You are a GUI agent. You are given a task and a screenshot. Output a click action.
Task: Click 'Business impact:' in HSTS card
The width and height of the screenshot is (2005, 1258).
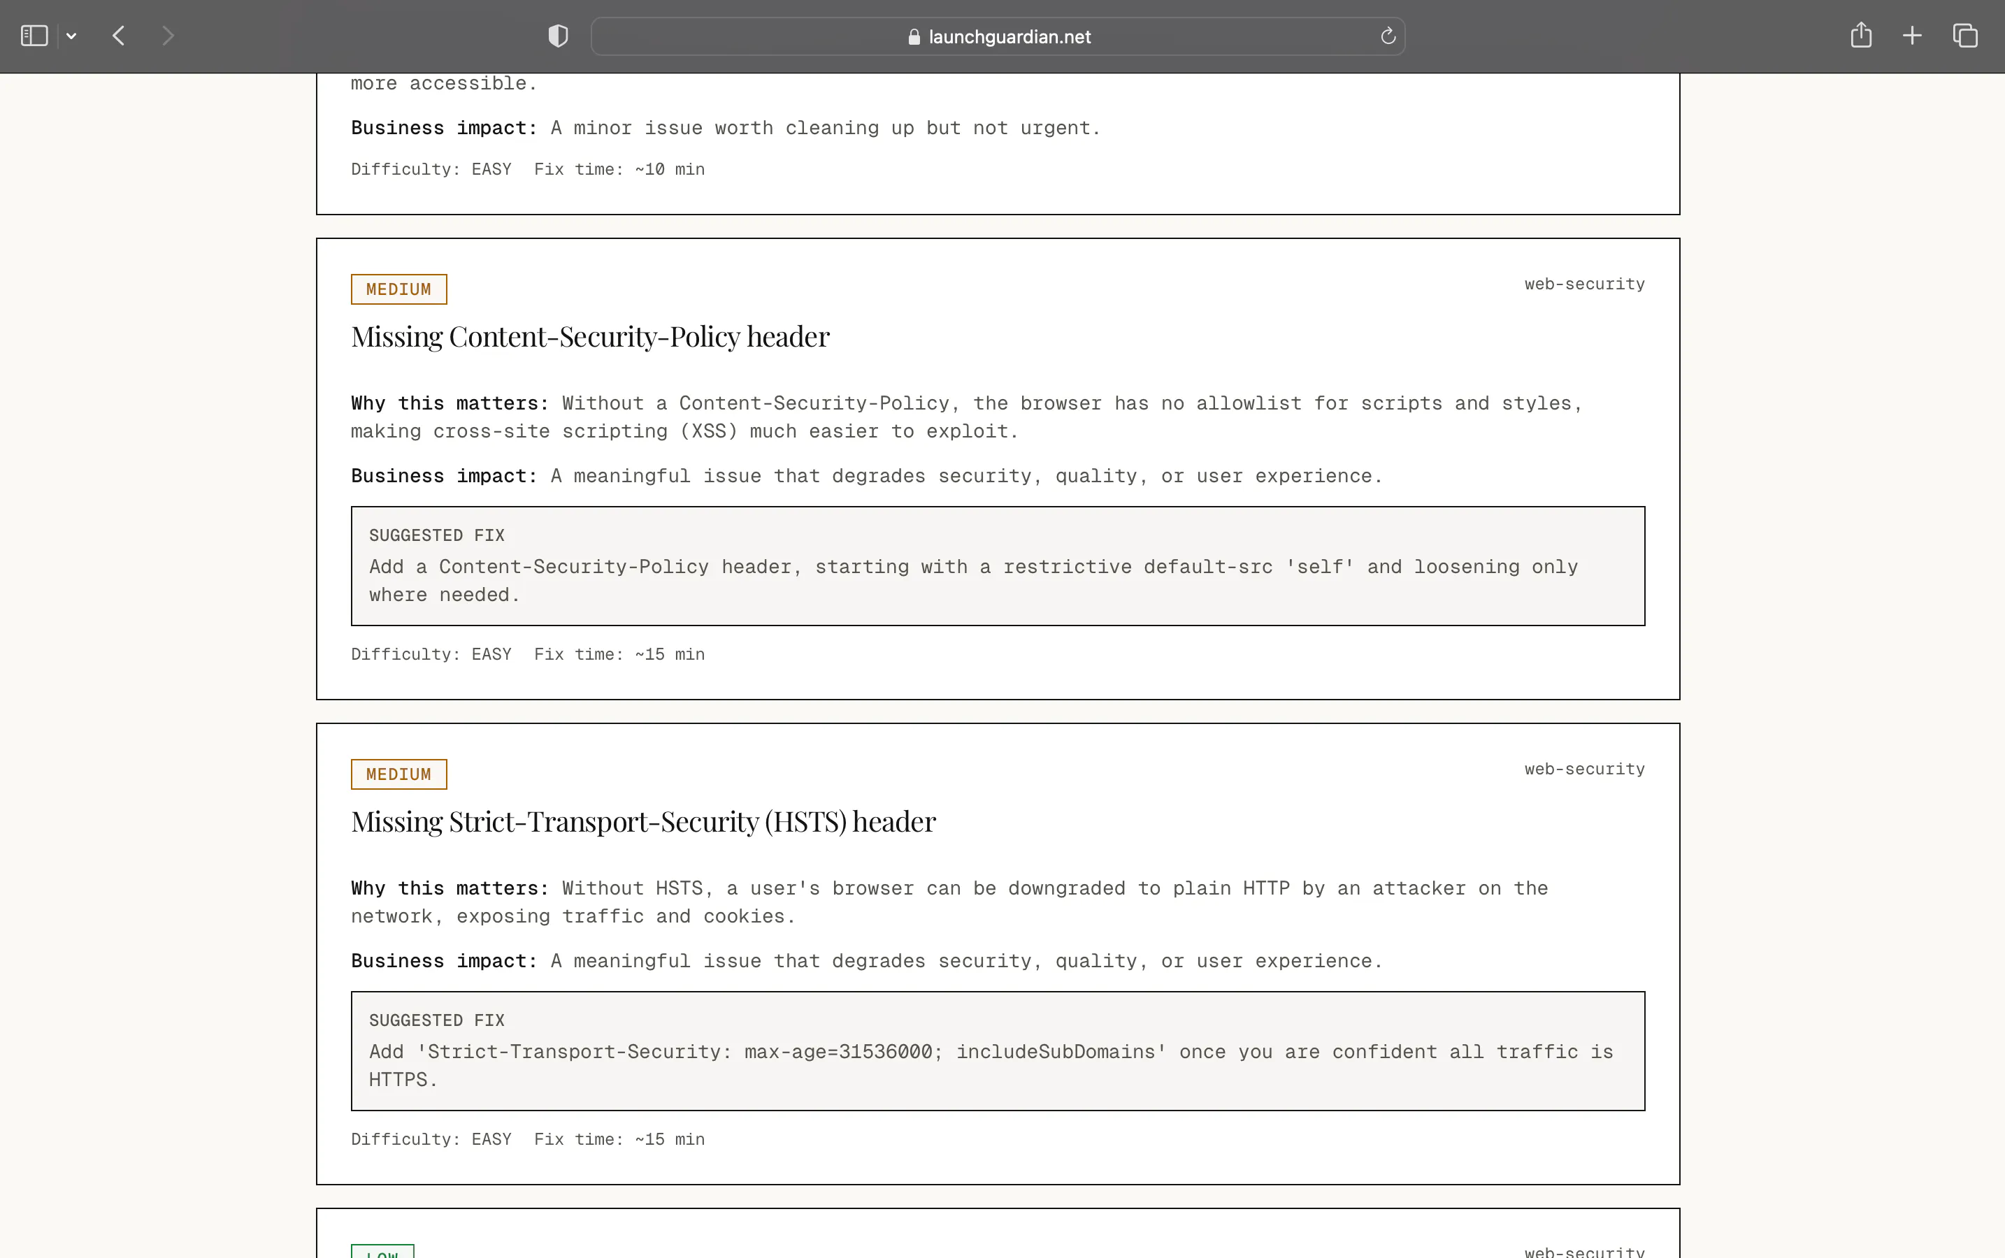(x=445, y=961)
